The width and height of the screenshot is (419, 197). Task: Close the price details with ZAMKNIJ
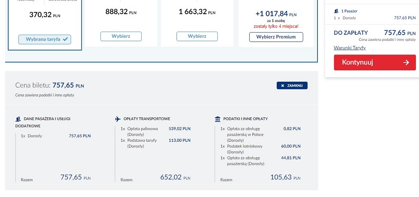(x=292, y=85)
